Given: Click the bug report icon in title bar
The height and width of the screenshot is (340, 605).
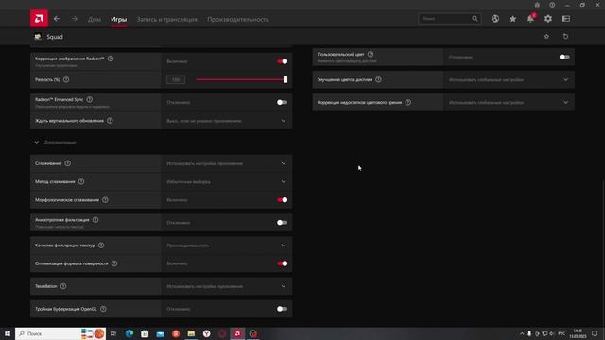Looking at the screenshot, I should click(537, 5).
